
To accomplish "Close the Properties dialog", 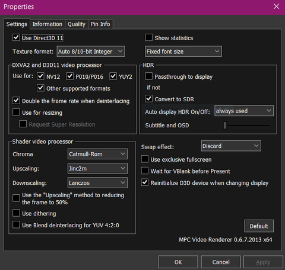I will click(276, 7).
